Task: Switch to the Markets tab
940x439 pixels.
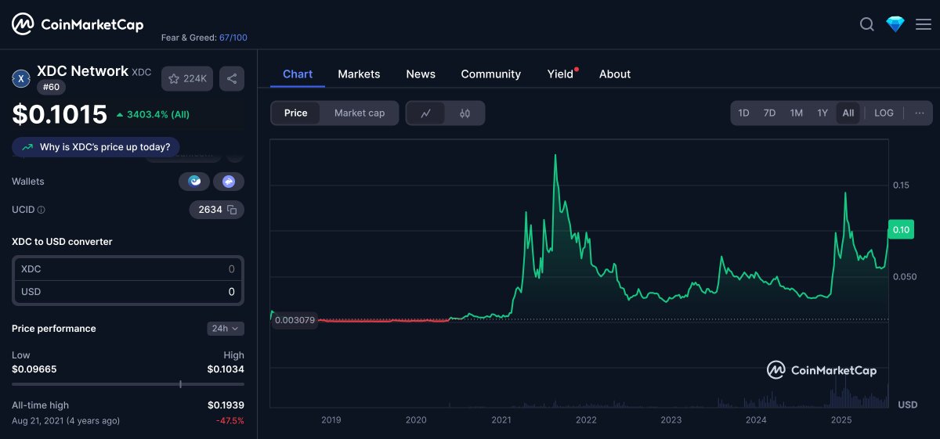Action: 359,74
